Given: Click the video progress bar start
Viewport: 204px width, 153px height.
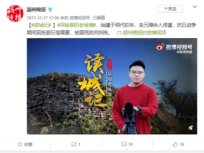Looking at the screenshot, I should point(28,134).
